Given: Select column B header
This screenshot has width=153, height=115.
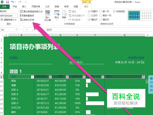Looking at the screenshot, I should 21,35.
